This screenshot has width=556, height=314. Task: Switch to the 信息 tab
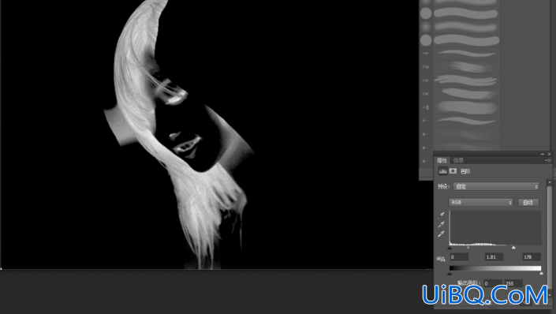[x=458, y=160]
